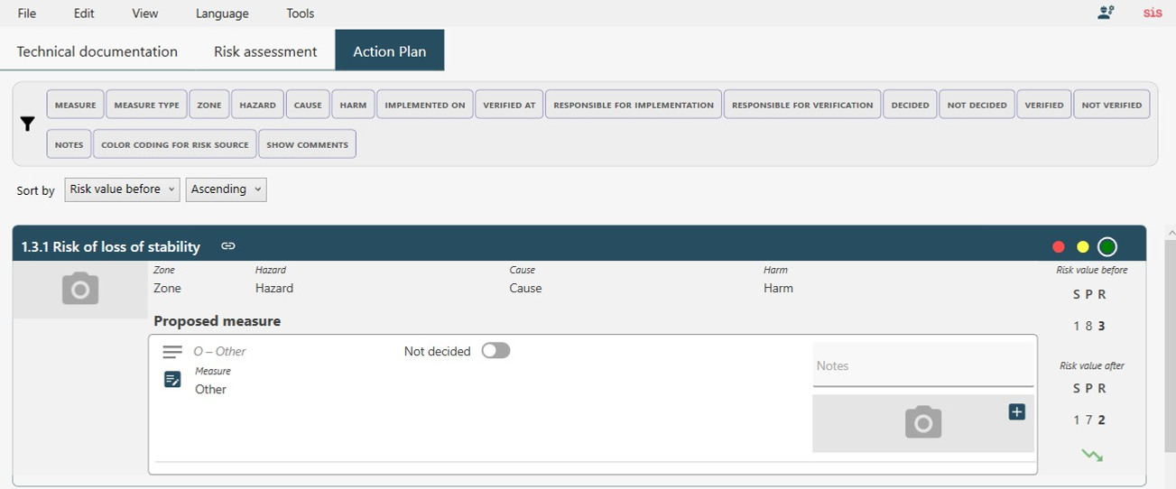Open the Edit menu
The image size is (1176, 489).
pos(84,14)
